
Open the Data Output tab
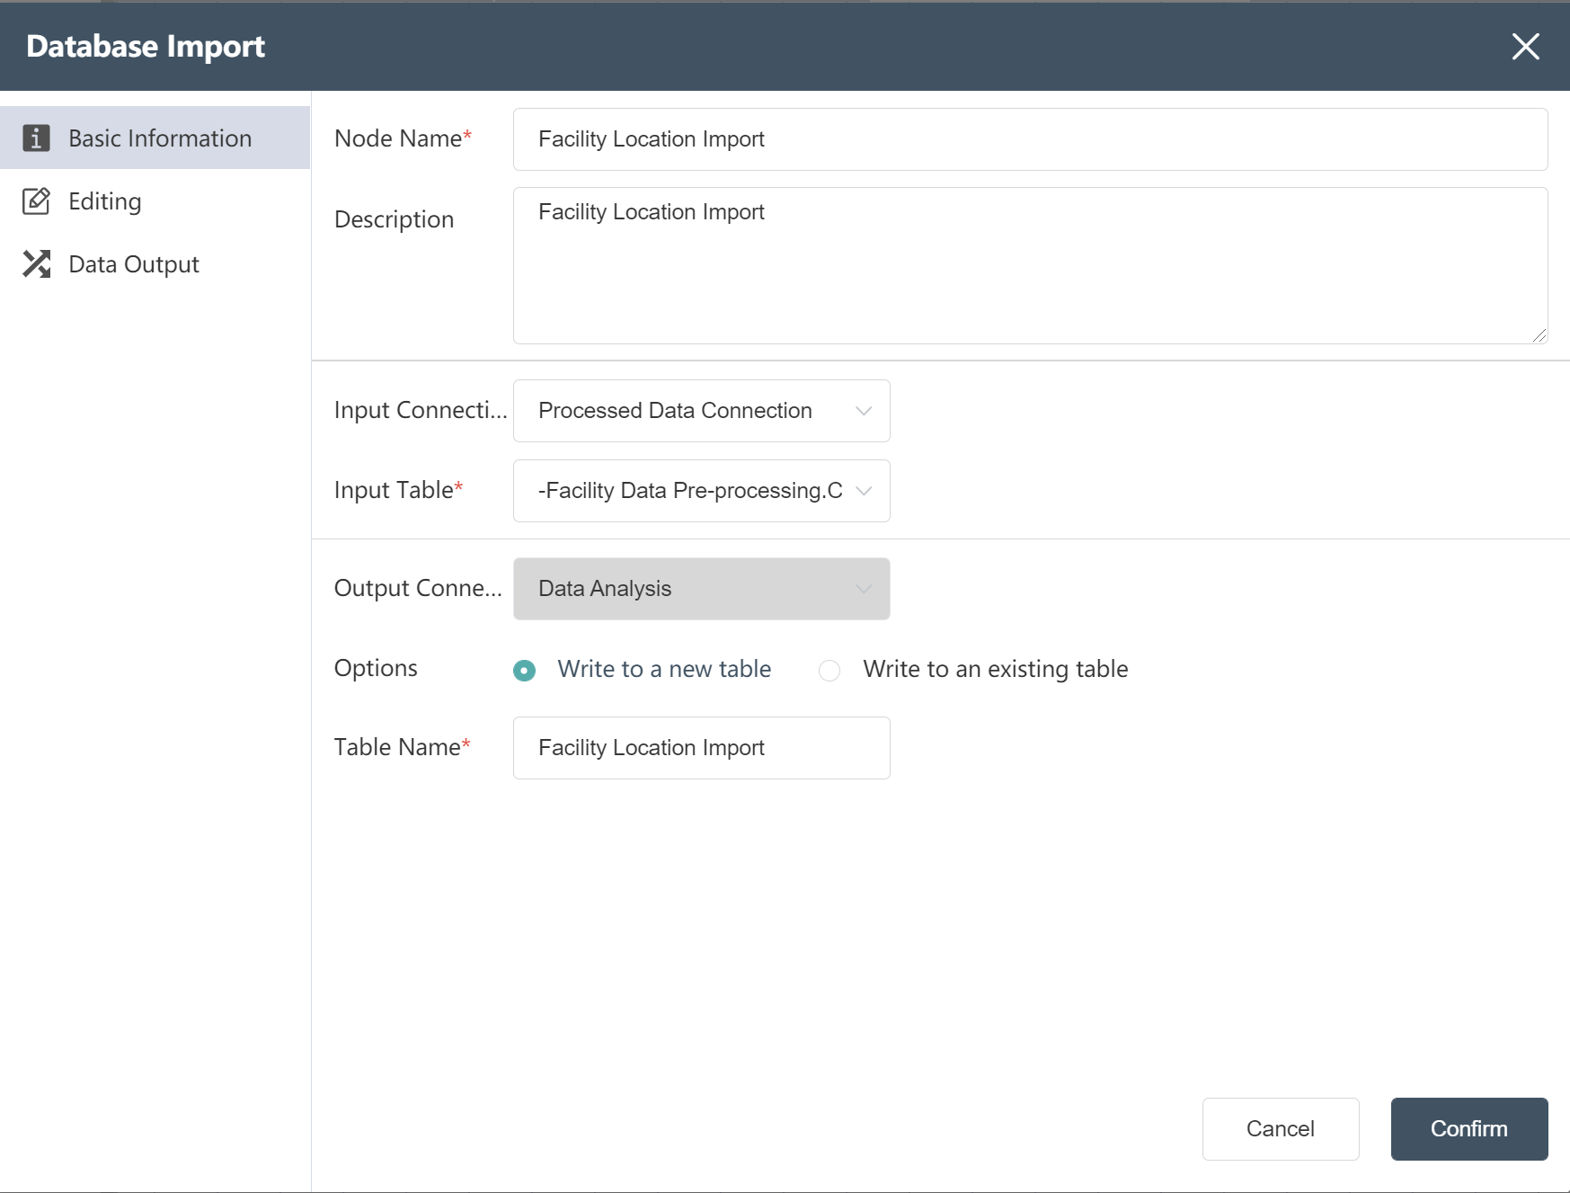click(x=134, y=264)
